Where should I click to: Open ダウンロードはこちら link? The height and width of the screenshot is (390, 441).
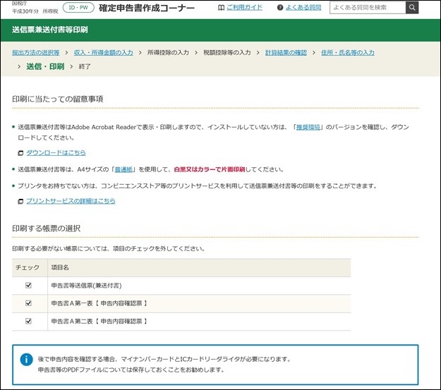coord(56,152)
